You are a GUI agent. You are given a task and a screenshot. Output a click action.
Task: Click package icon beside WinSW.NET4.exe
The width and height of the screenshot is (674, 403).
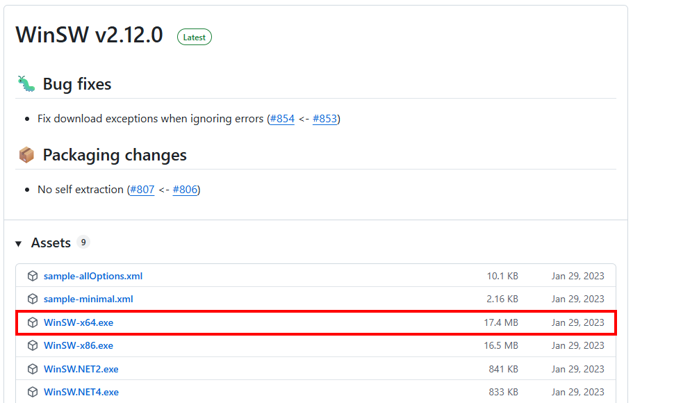[x=32, y=392]
